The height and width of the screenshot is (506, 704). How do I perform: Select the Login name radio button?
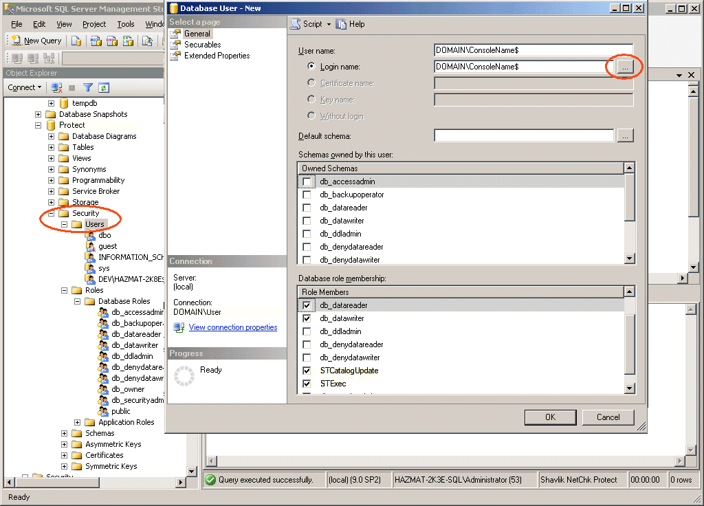[x=311, y=67]
